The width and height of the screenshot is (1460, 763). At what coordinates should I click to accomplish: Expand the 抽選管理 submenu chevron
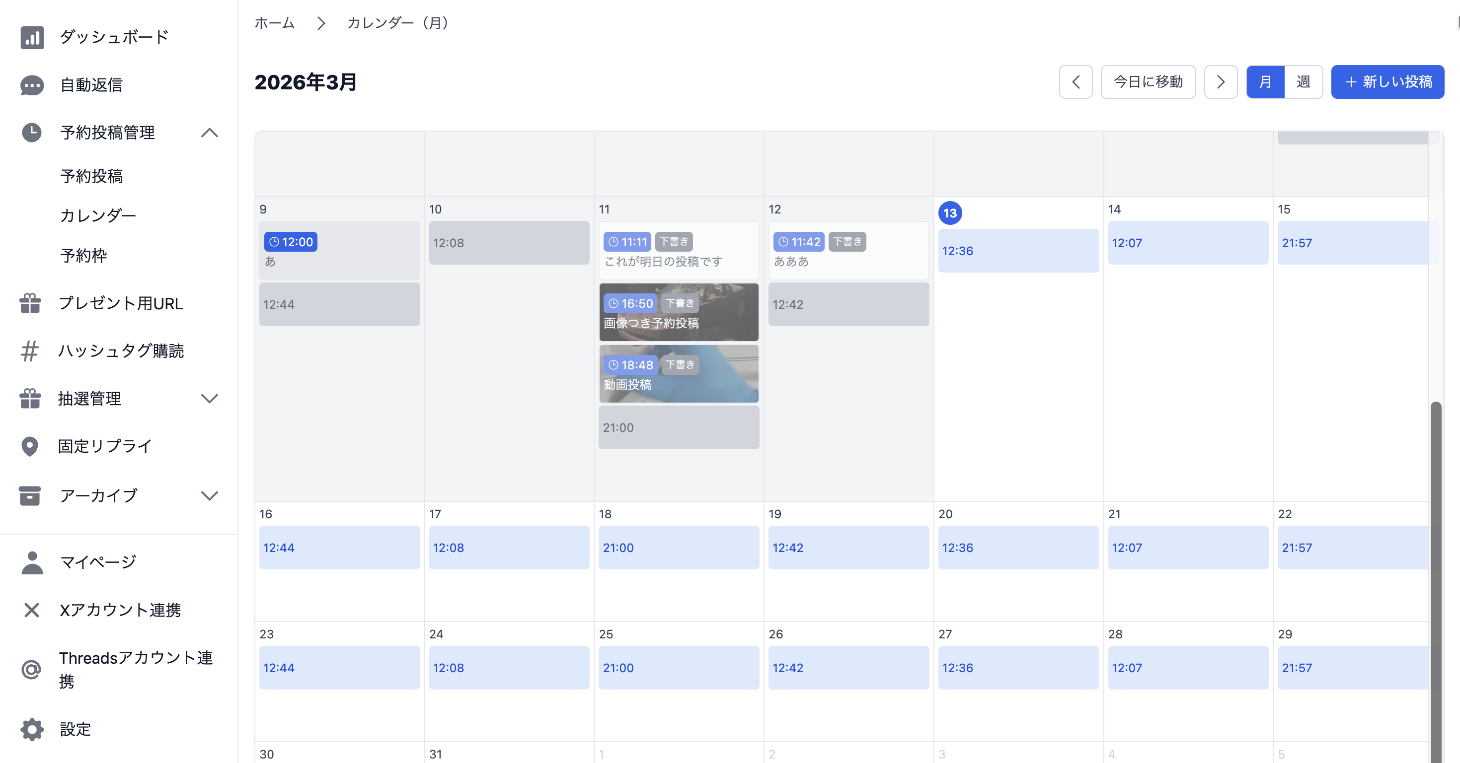tap(209, 399)
